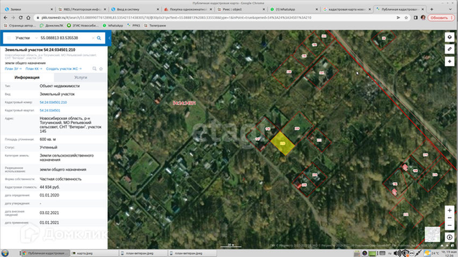
Task: Select the ruler measurement tool
Action: 449,49
